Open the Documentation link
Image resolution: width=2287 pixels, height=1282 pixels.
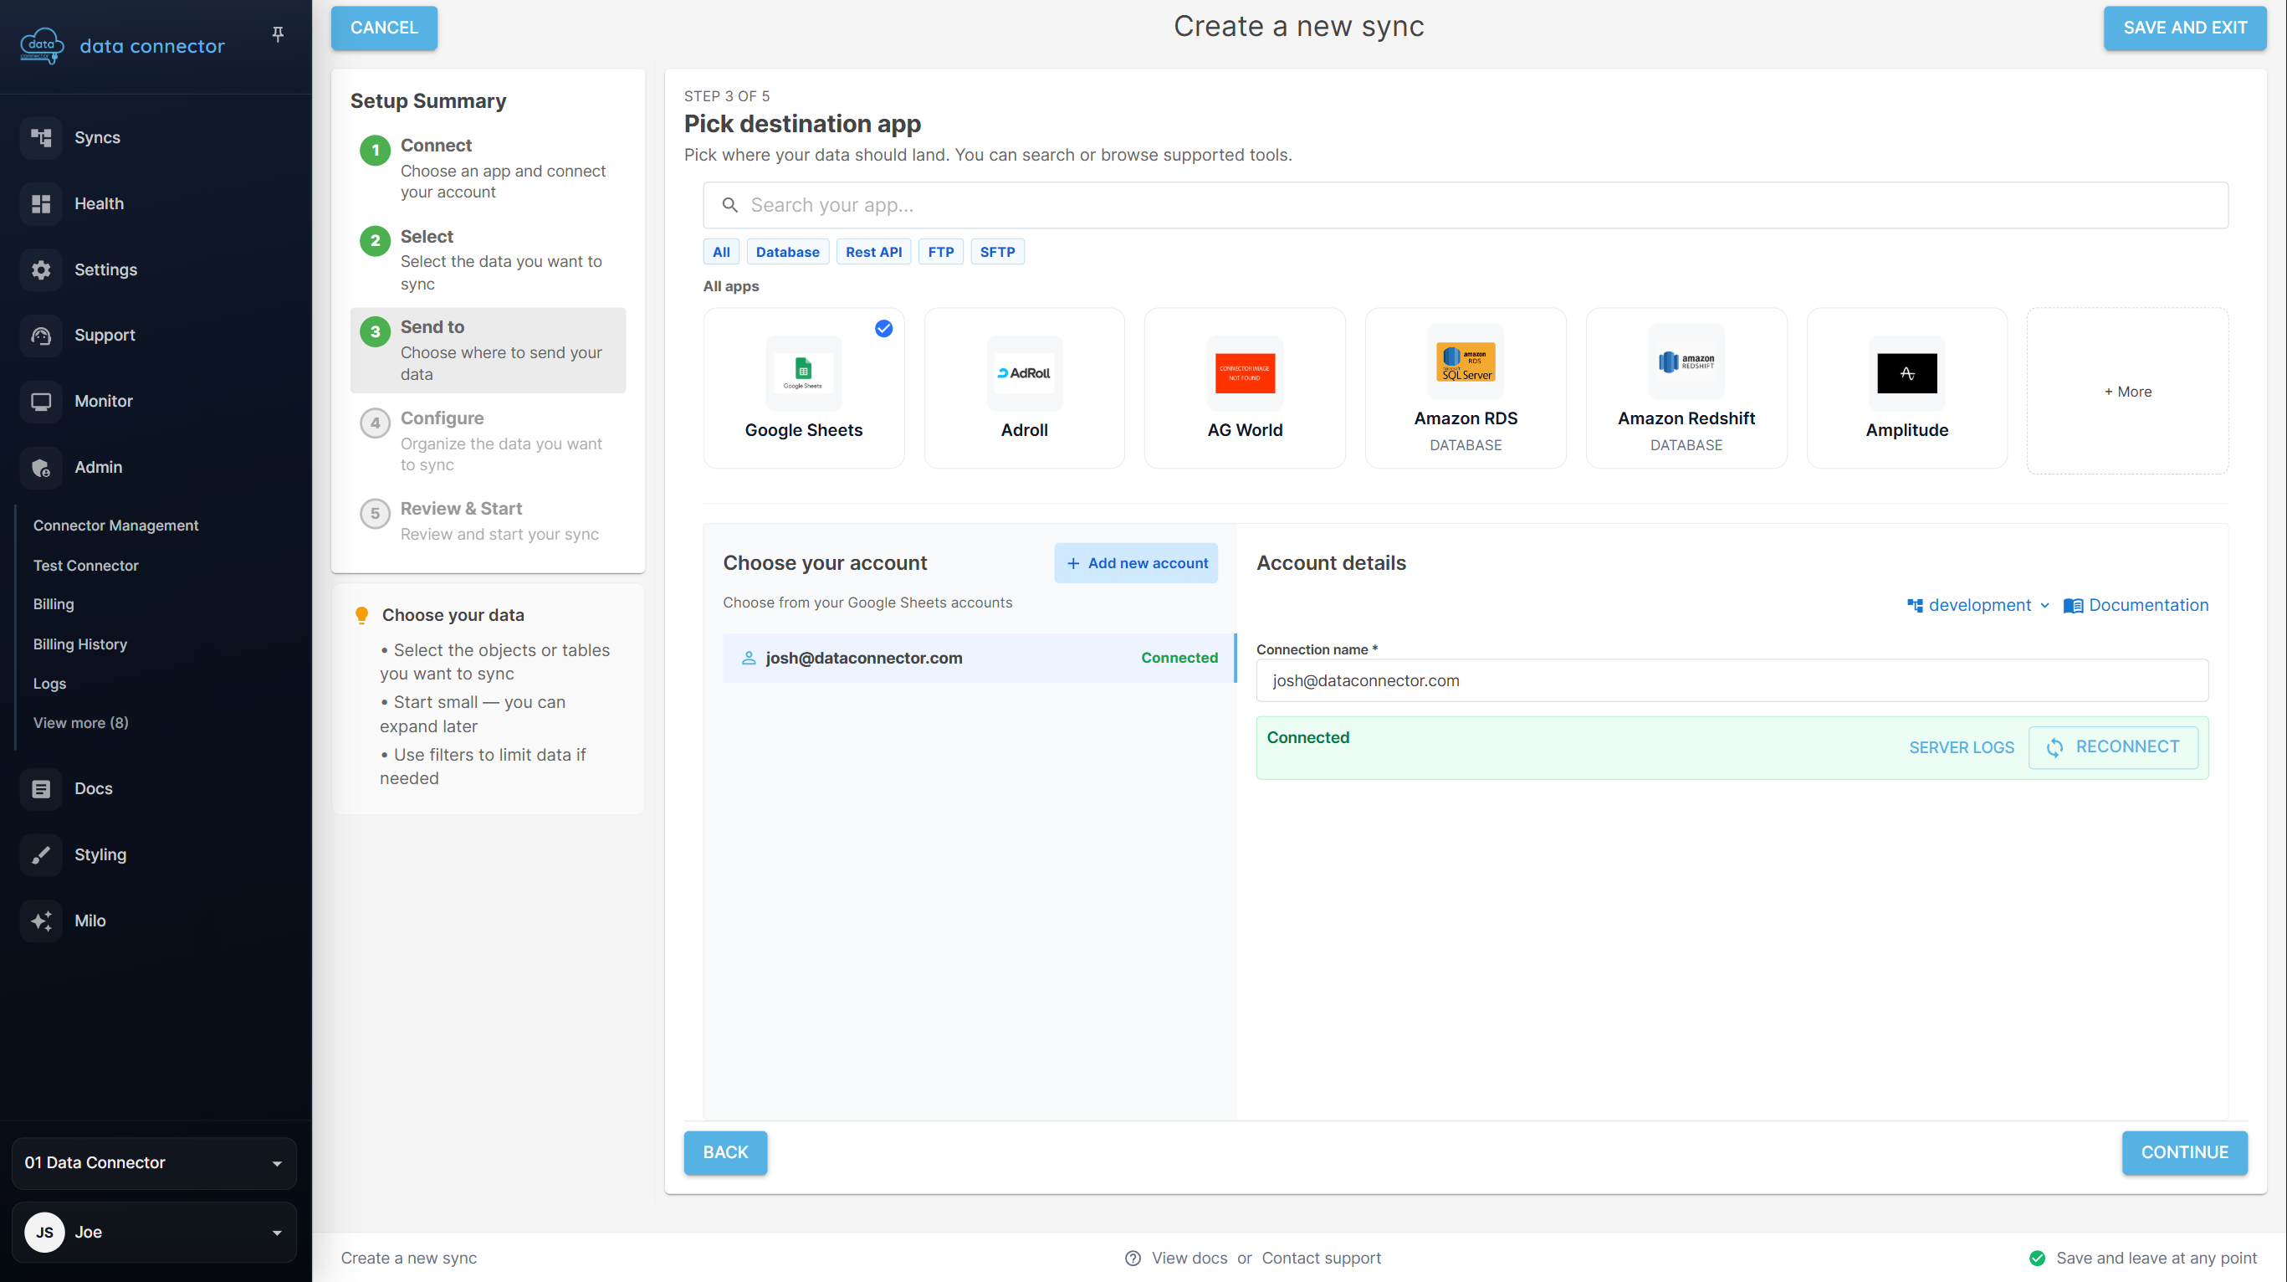[x=2136, y=605]
